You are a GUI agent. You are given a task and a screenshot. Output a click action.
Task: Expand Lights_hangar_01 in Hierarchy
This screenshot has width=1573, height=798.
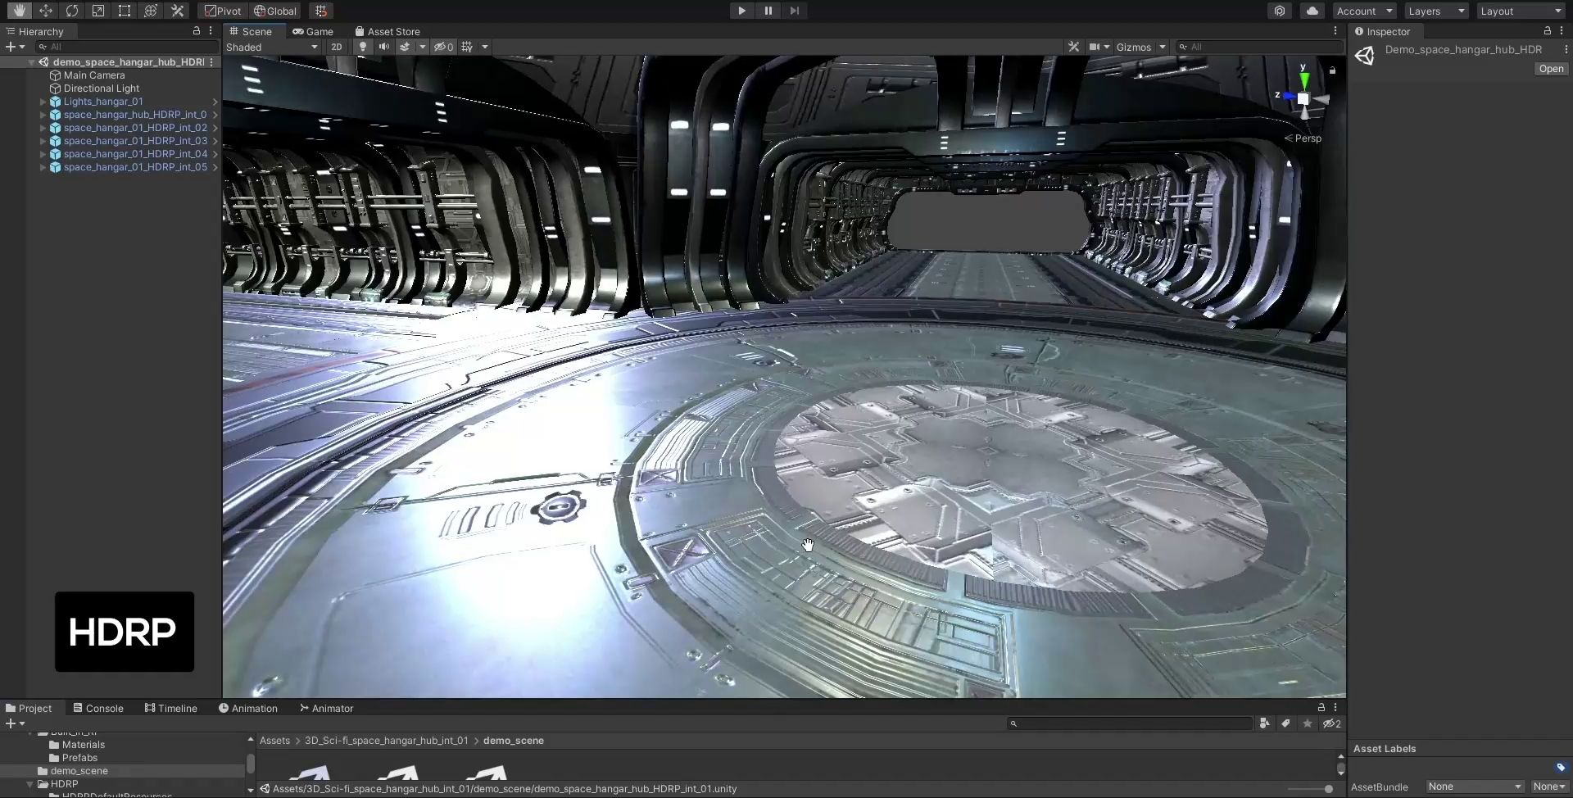coord(43,102)
